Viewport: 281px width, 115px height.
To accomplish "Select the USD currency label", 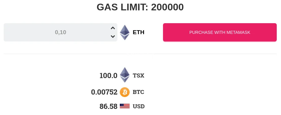I will click(139, 106).
